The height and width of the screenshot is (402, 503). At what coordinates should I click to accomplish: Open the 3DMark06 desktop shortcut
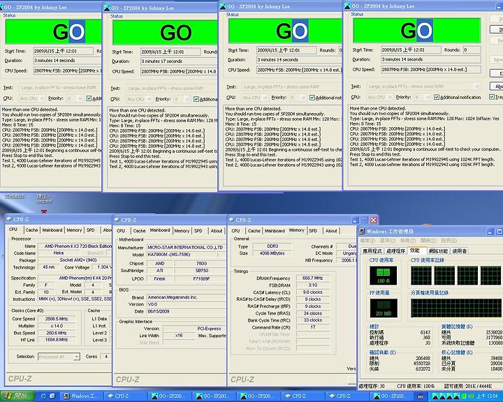15,197
